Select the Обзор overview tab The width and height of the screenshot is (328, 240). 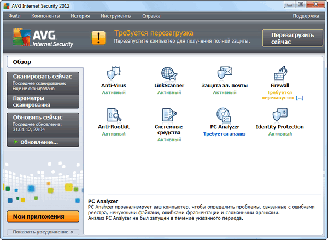22,62
